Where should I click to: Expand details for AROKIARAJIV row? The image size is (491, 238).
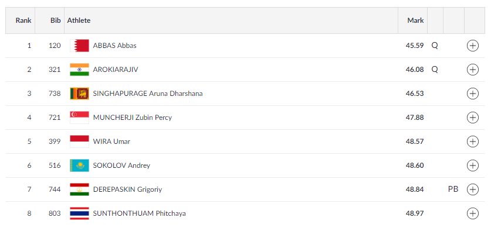tap(472, 70)
